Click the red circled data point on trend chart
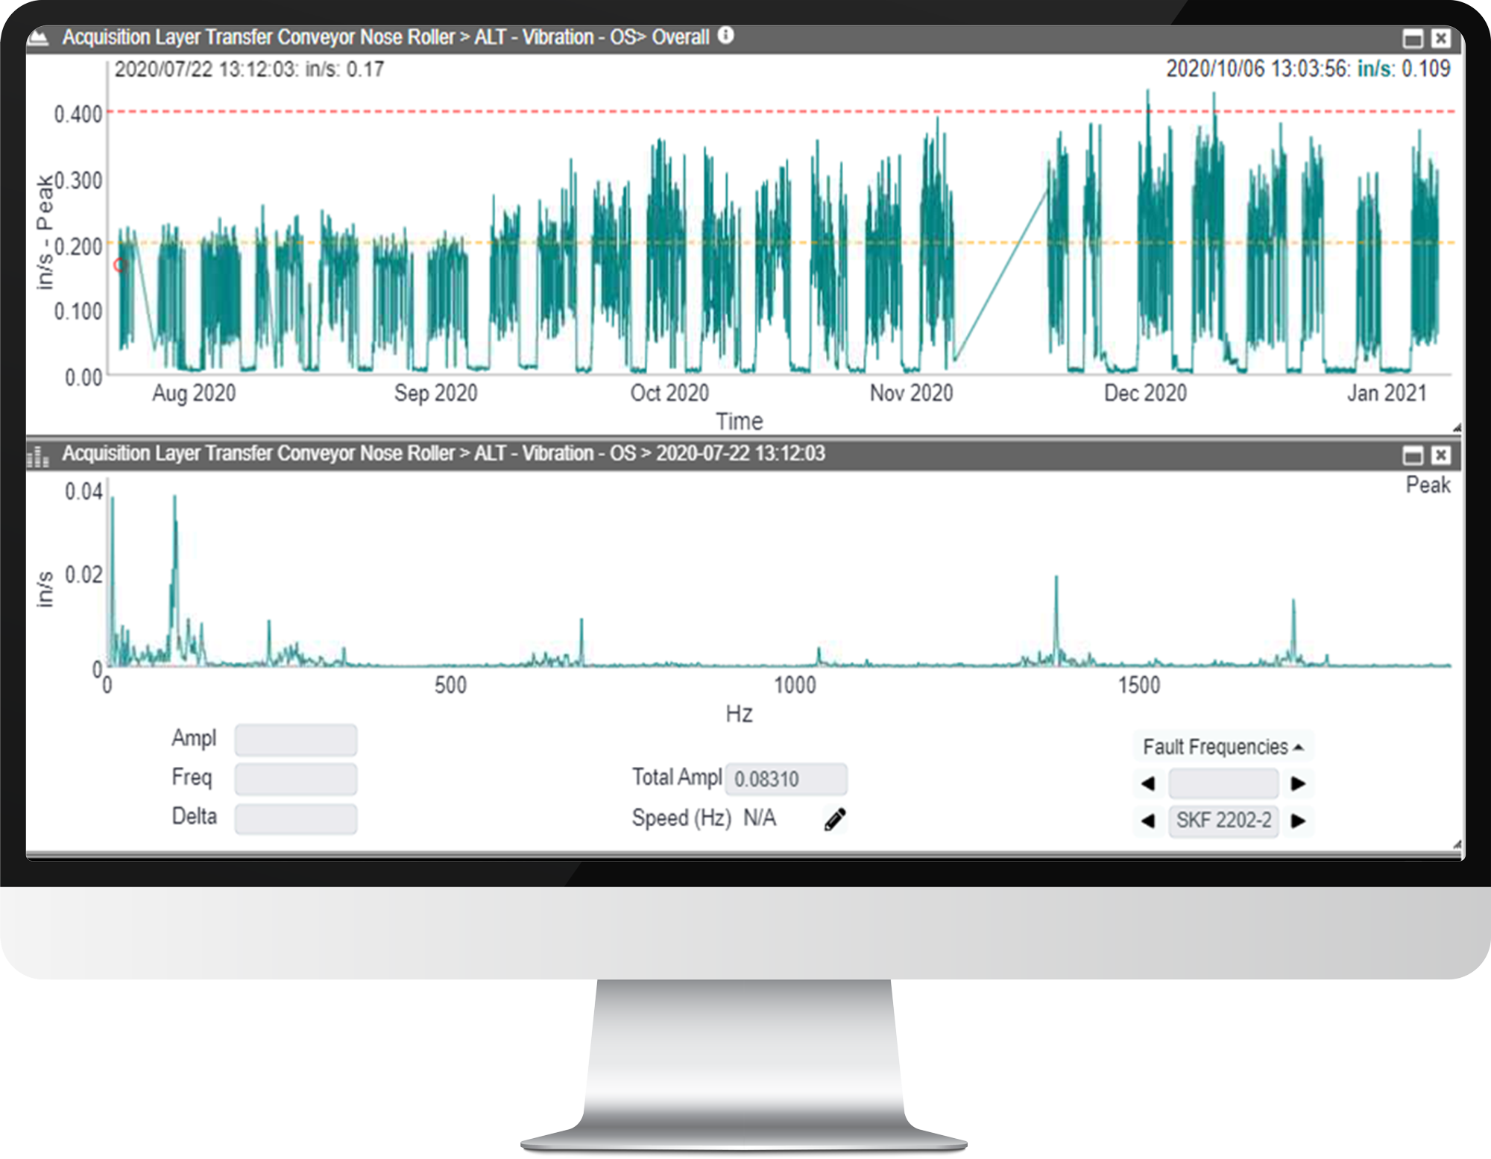This screenshot has width=1491, height=1159. coord(119,265)
